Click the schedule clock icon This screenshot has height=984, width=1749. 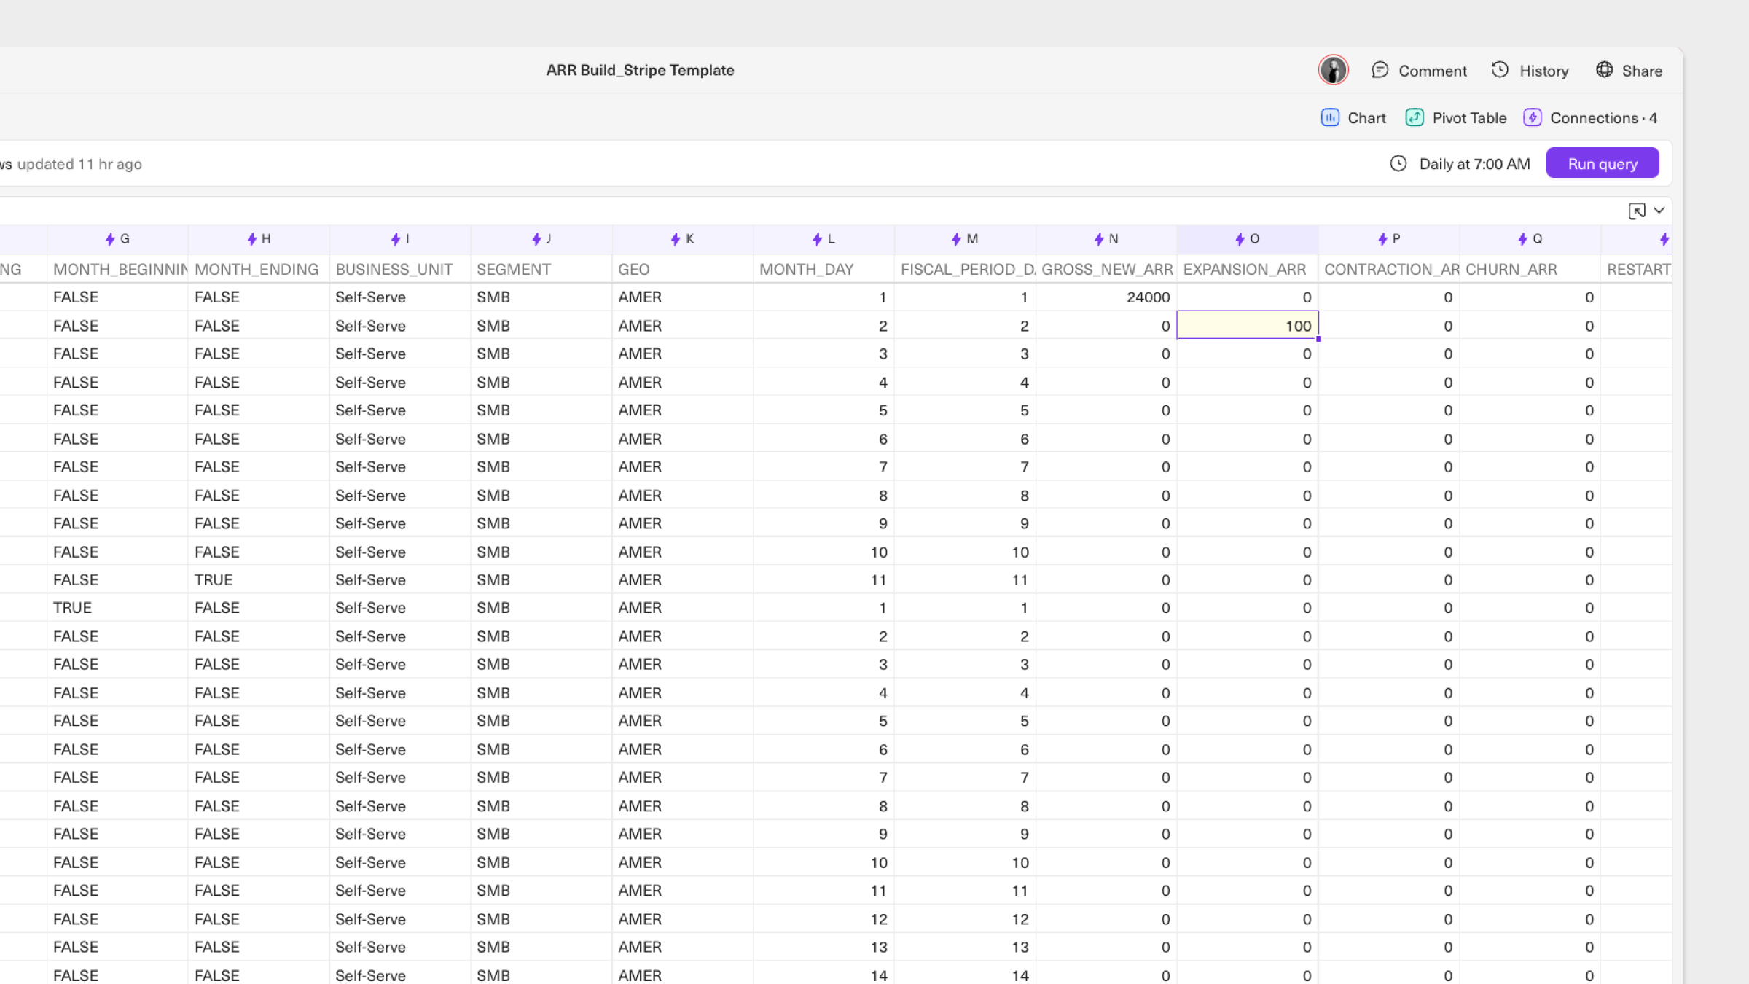[1398, 163]
